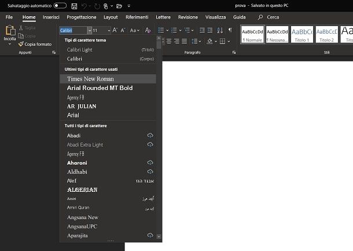Open the Appunti group dialog launcher
The height and width of the screenshot is (251, 353).
[54, 52]
